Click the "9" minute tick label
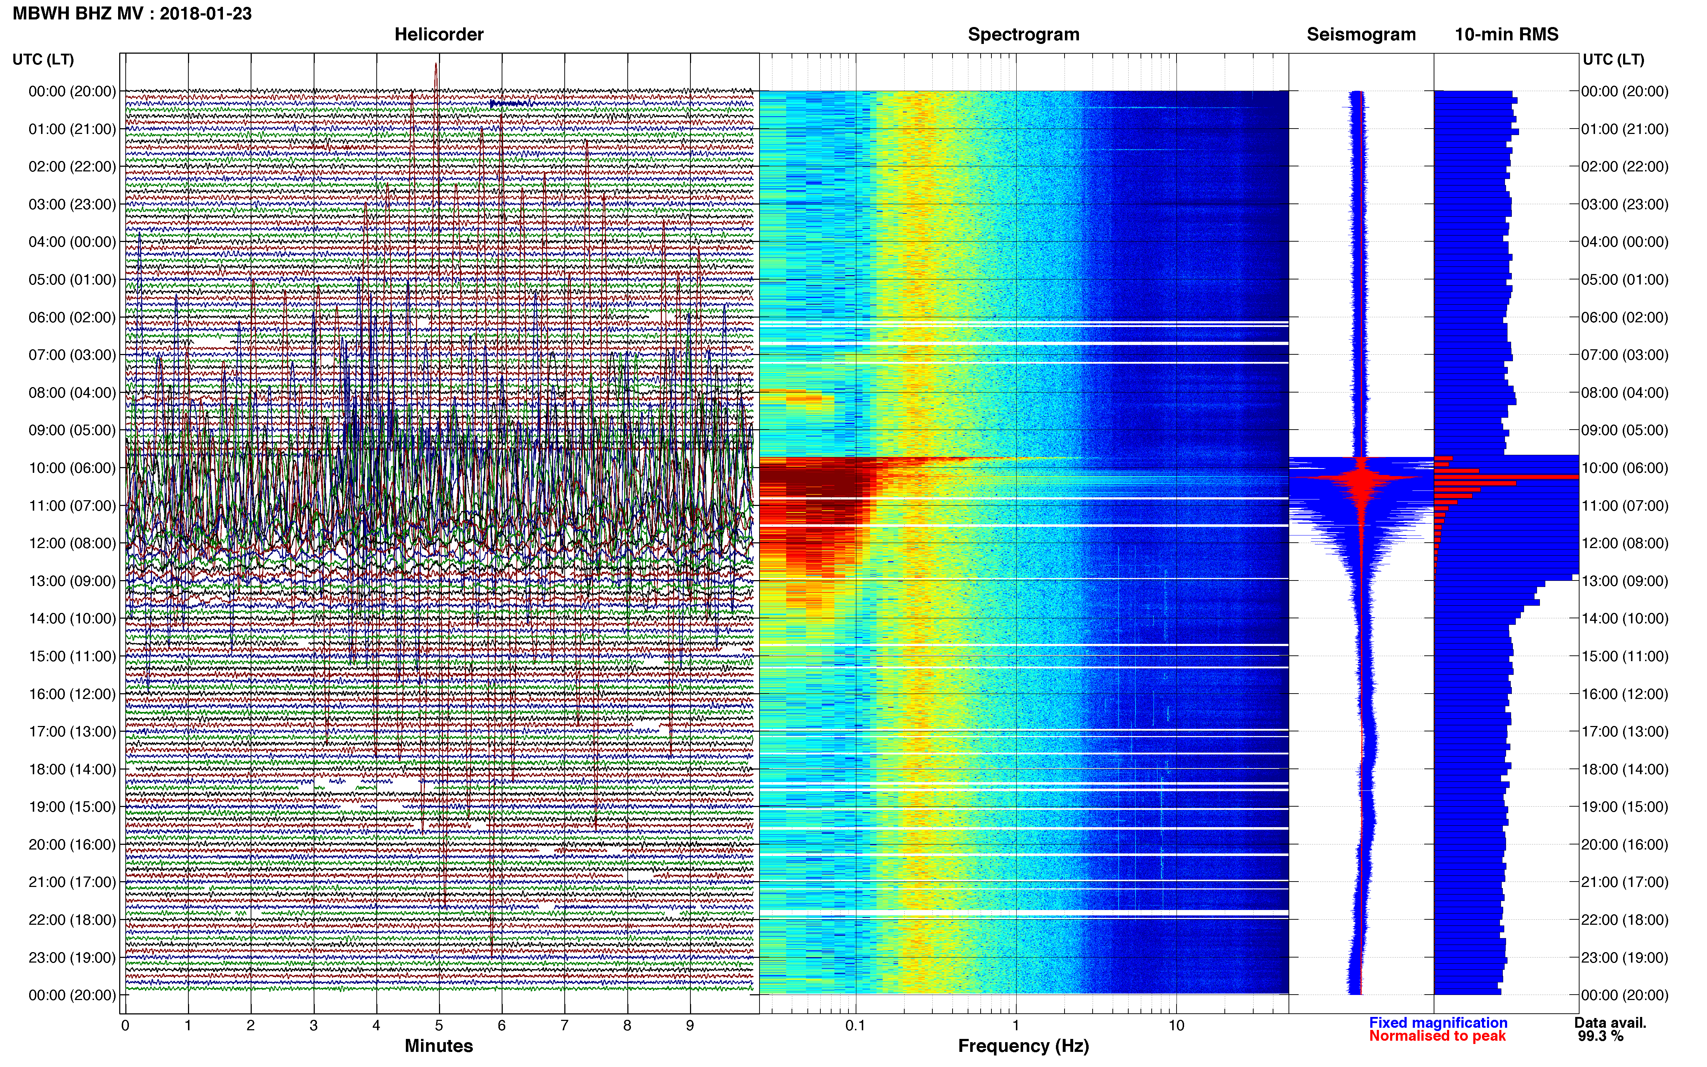The height and width of the screenshot is (1067, 1707). [x=690, y=1025]
